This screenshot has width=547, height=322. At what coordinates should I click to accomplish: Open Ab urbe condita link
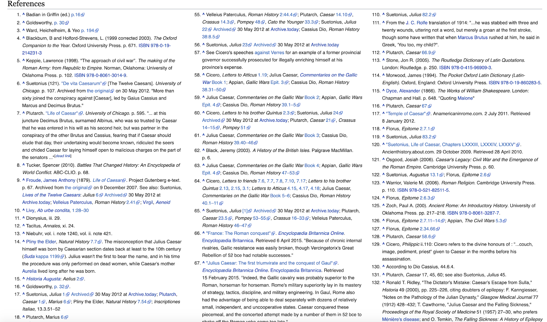53,210
